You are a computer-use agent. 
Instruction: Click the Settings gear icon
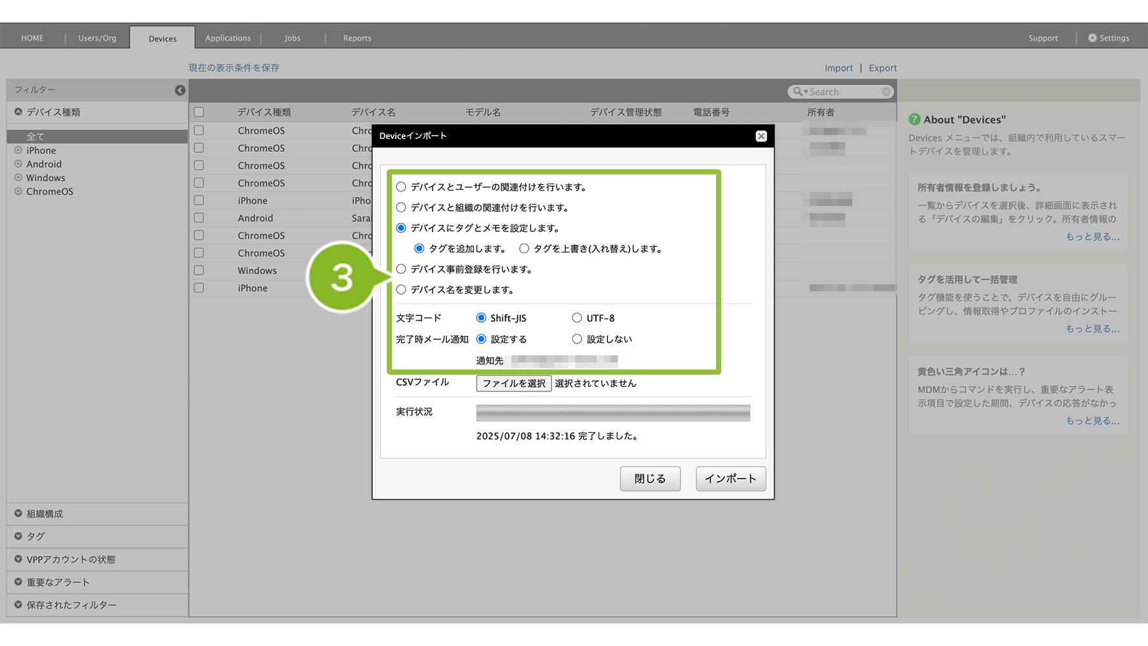point(1092,38)
